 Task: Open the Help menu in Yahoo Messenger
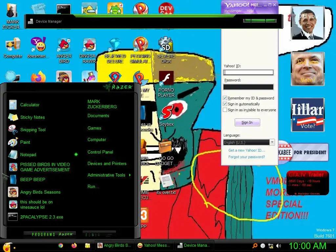pyautogui.click(x=250, y=11)
